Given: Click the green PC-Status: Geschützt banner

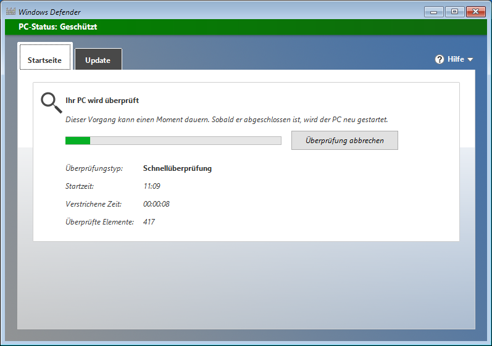Looking at the screenshot, I should (246, 27).
